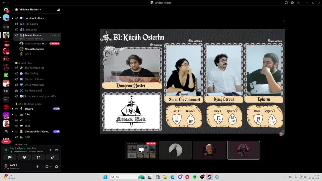Expand the stream to fullscreen icon
This screenshot has width=322, height=181.
pyautogui.click(x=283, y=131)
